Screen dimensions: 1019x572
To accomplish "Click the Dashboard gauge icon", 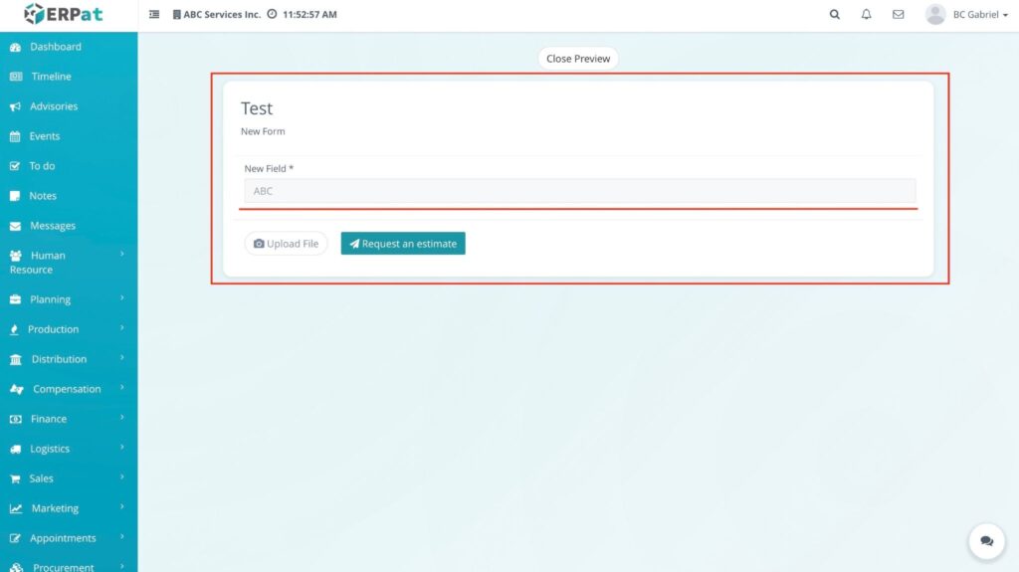I will tap(16, 47).
